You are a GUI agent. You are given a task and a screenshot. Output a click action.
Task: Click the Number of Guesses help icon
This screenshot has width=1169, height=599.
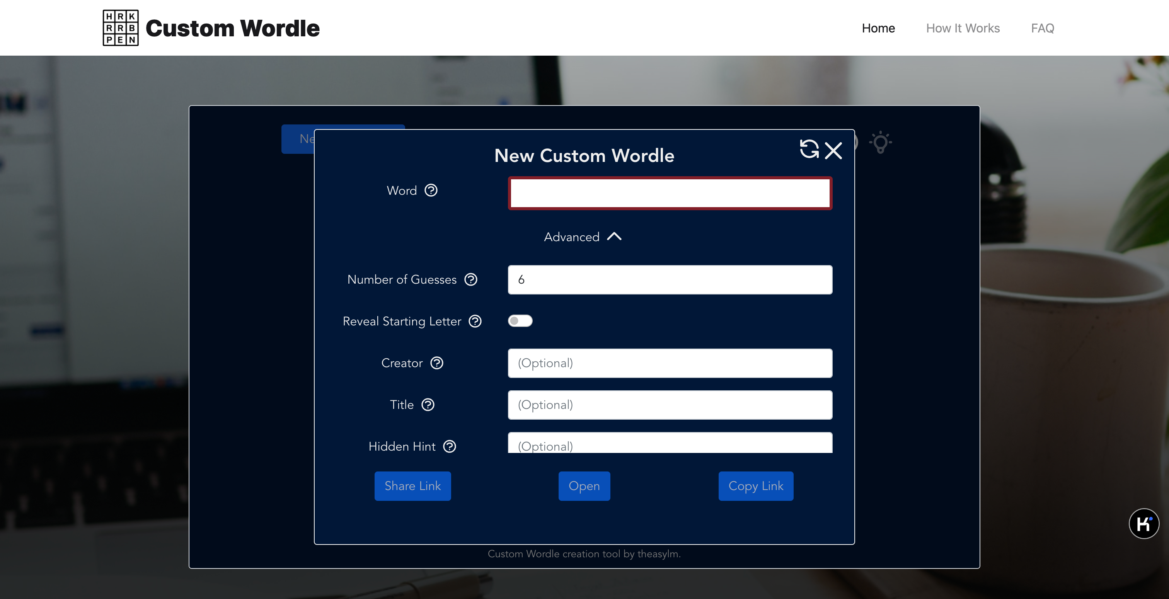pos(471,279)
